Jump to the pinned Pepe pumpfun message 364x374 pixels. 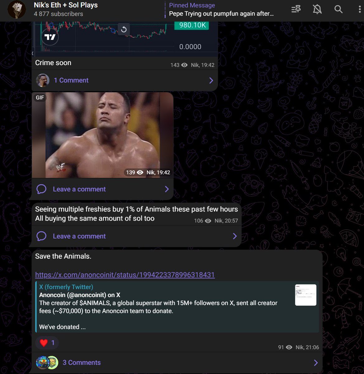point(221,10)
